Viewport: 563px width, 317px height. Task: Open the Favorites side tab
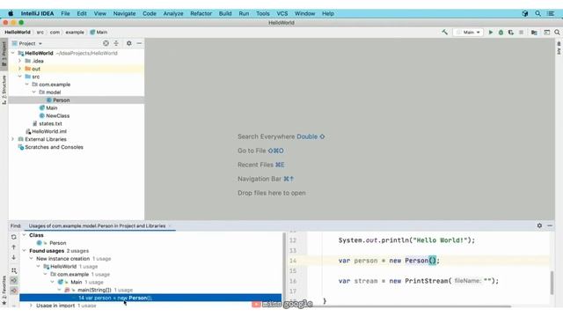[4, 291]
